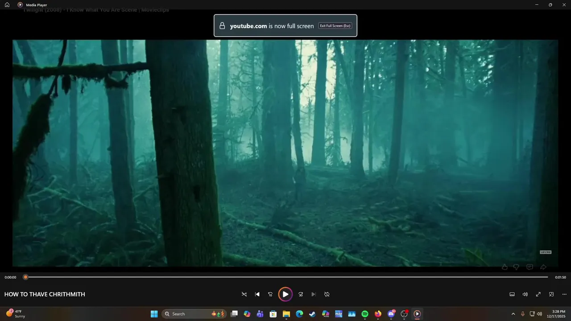
Task: Go to Media Player Home
Action: (7, 4)
